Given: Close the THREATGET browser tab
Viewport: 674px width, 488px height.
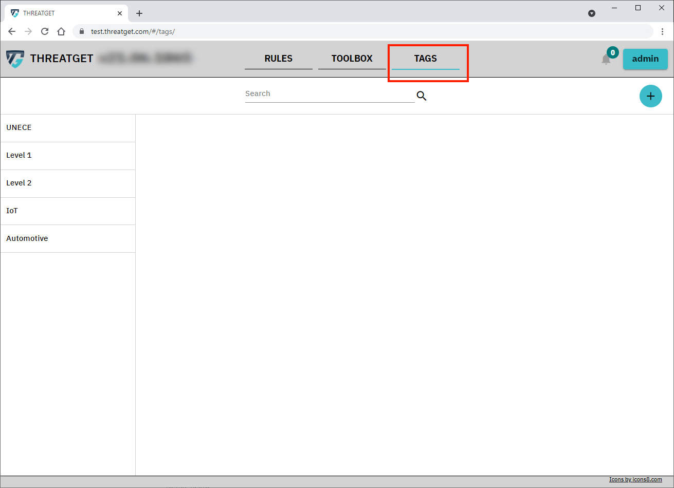Looking at the screenshot, I should (120, 13).
